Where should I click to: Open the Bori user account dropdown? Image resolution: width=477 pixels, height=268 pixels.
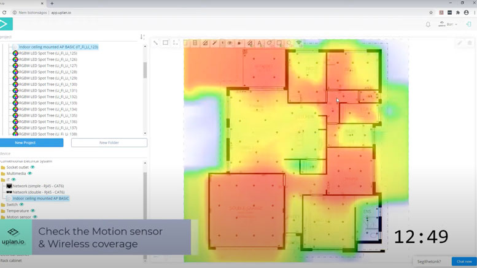click(448, 25)
